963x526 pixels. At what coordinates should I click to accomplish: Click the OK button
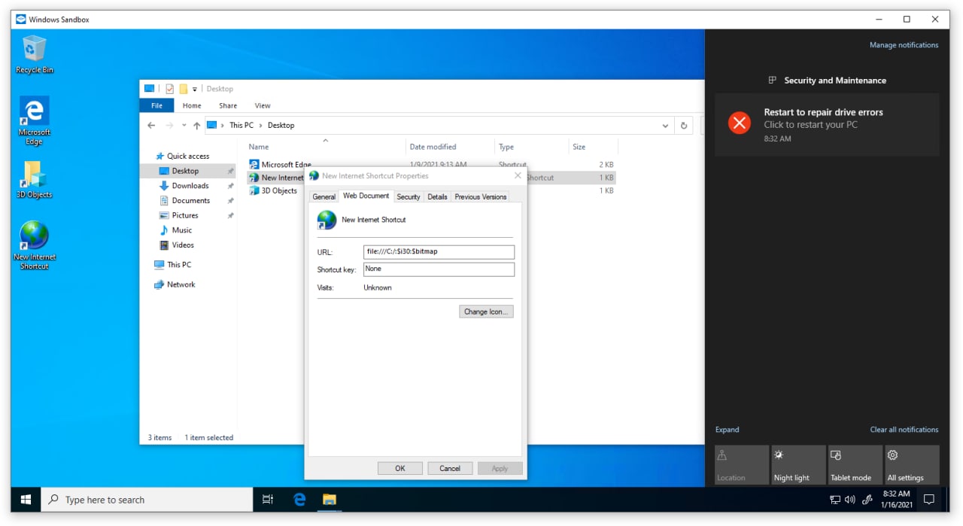click(x=400, y=468)
